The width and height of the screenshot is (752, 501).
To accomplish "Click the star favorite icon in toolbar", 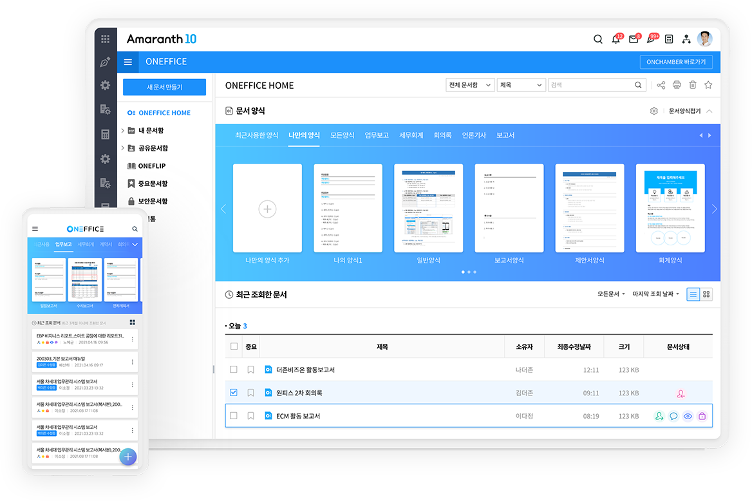I will 708,85.
